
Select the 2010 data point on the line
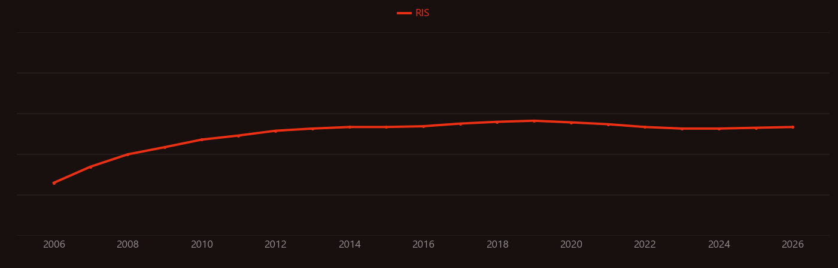(x=202, y=139)
